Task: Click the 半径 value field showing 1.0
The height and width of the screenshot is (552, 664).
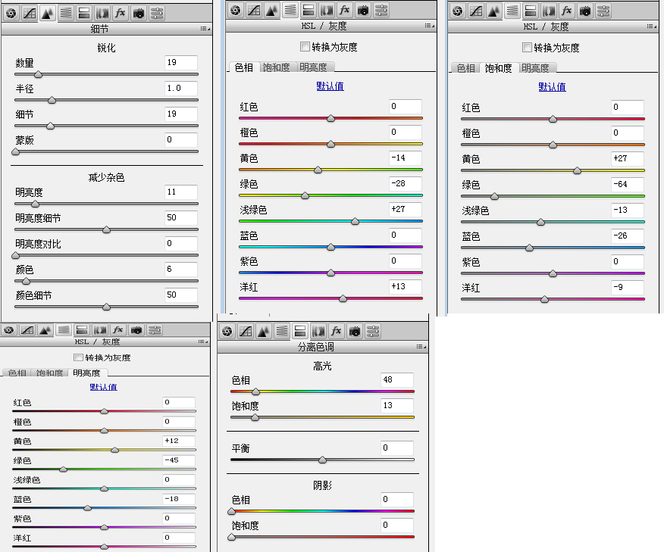Action: pos(181,88)
